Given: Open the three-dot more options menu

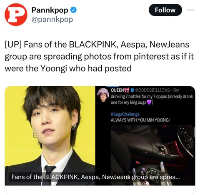Looking at the screenshot, I should 191,10.
